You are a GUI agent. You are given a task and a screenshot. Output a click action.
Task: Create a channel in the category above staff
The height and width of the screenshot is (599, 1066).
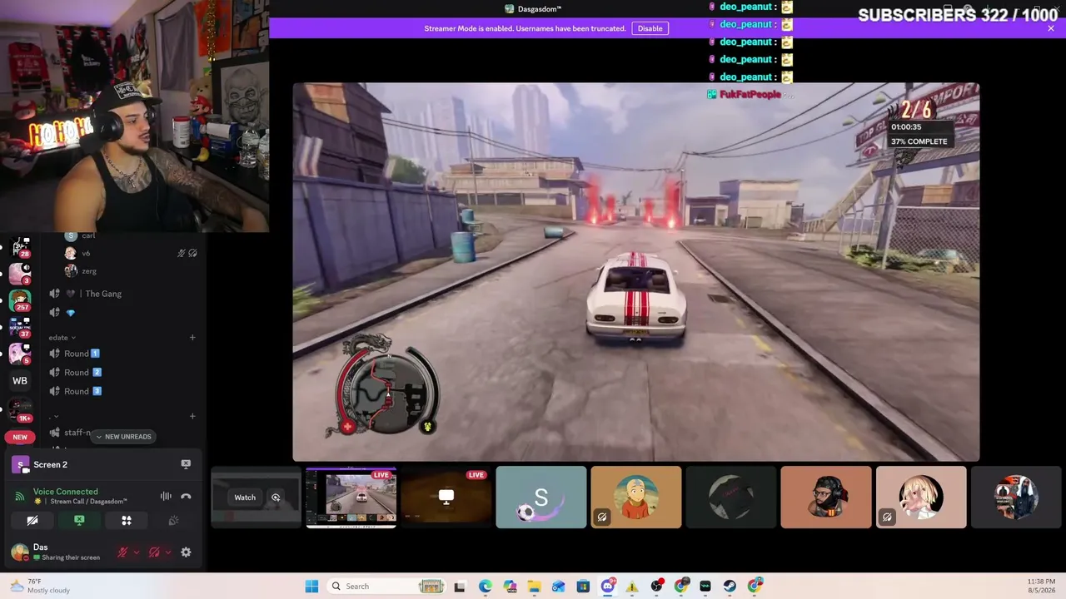192,416
